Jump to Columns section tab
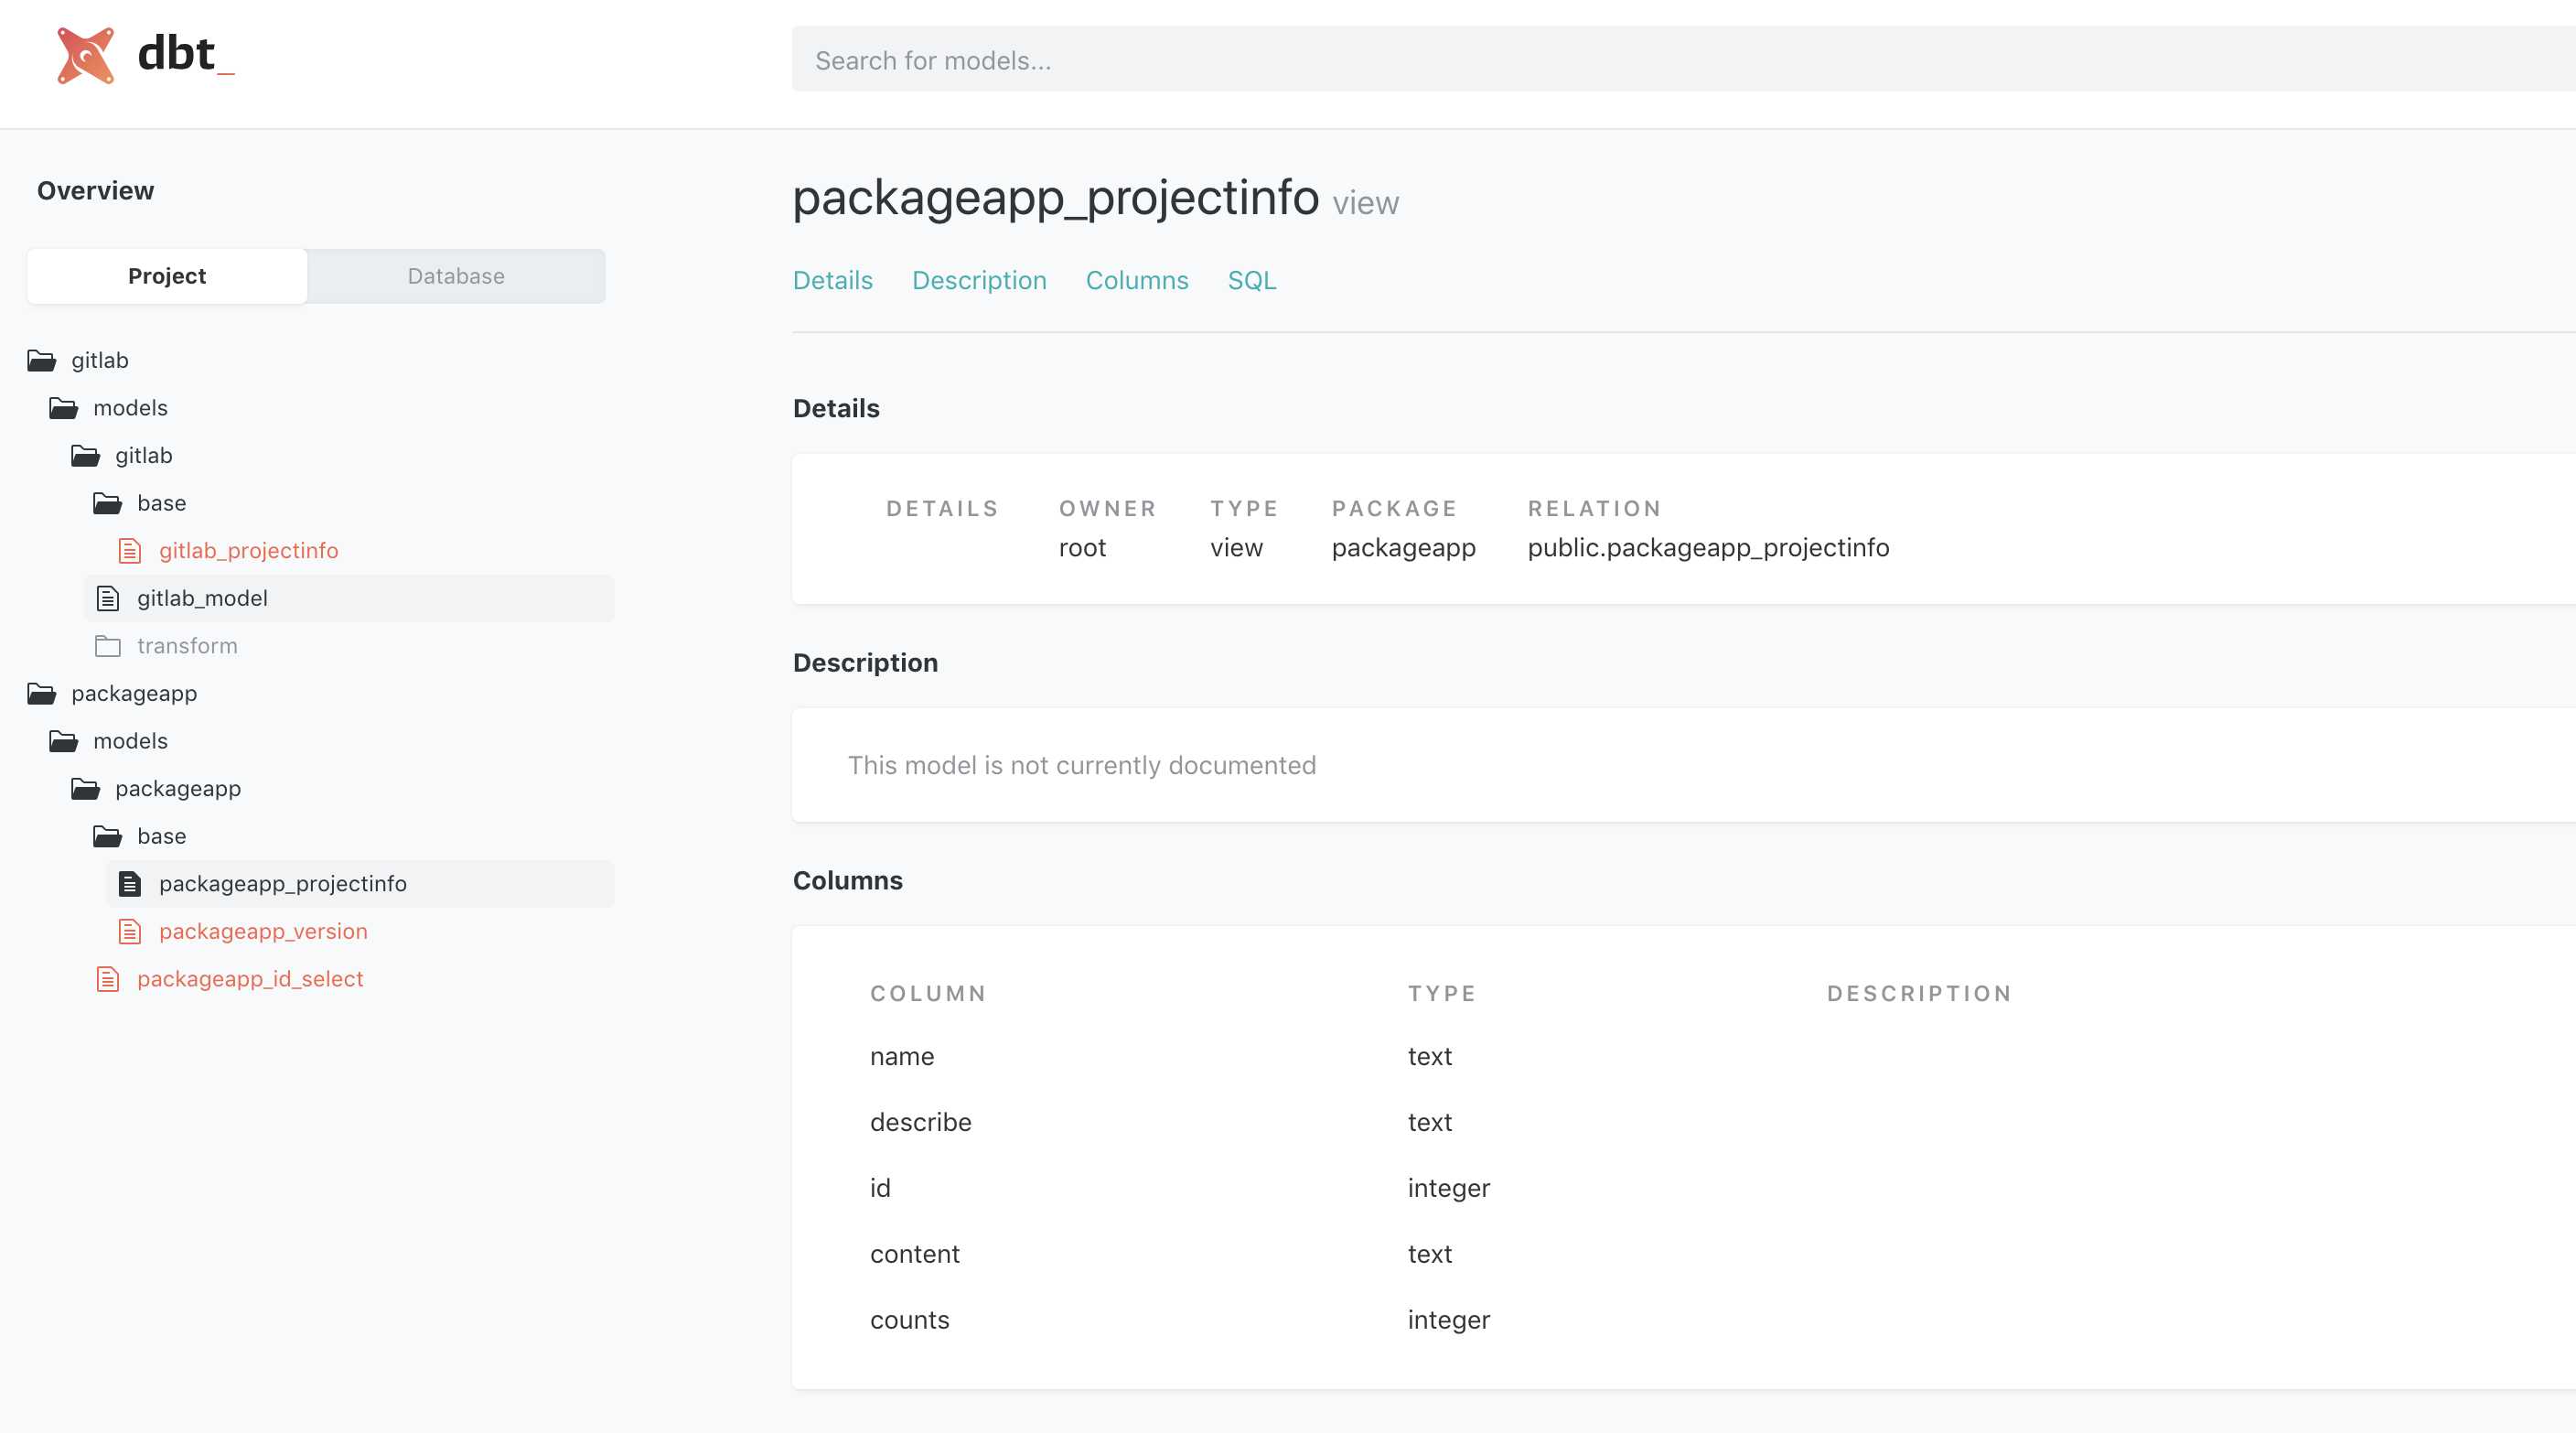2576x1433 pixels. [x=1137, y=280]
